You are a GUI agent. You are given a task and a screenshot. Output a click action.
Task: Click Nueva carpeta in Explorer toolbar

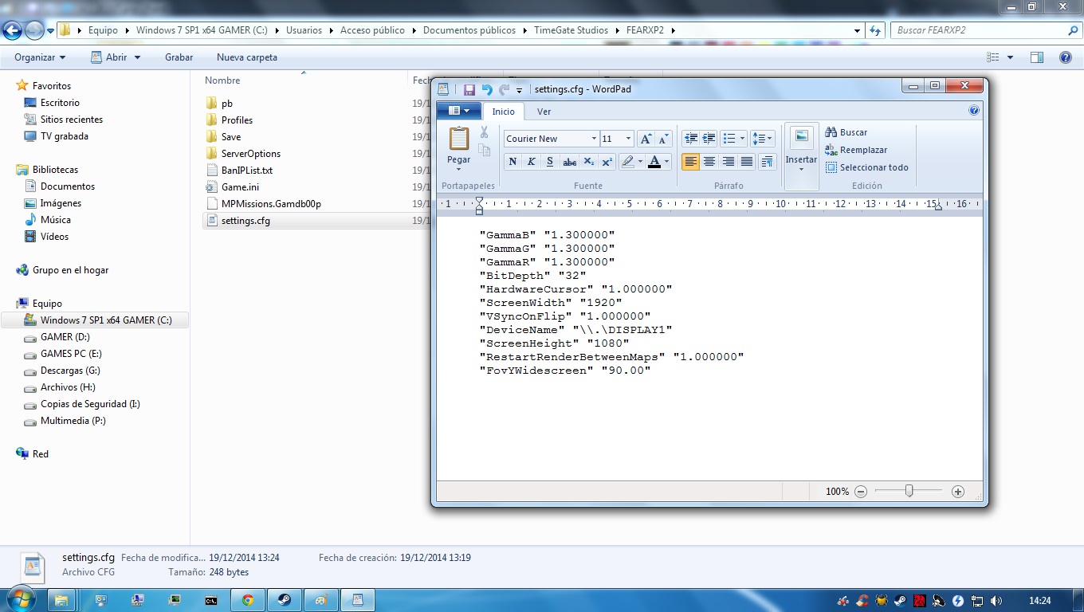click(247, 57)
